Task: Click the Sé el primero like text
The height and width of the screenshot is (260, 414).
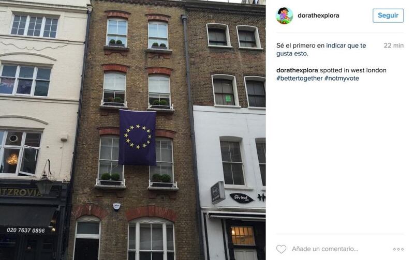Action: tap(321, 50)
